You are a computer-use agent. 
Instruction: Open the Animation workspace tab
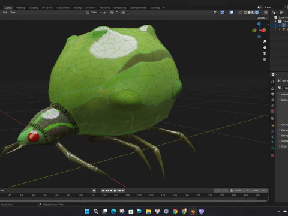pyautogui.click(x=91, y=8)
